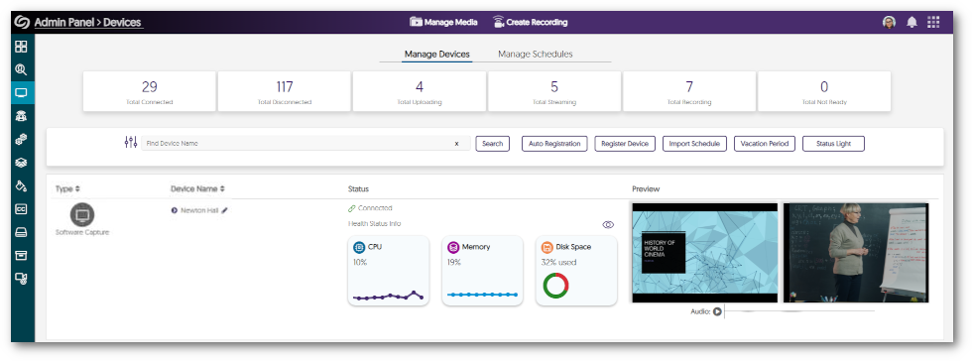Click the Import Schedule button
Viewport: 972px width, 361px height.
[695, 143]
